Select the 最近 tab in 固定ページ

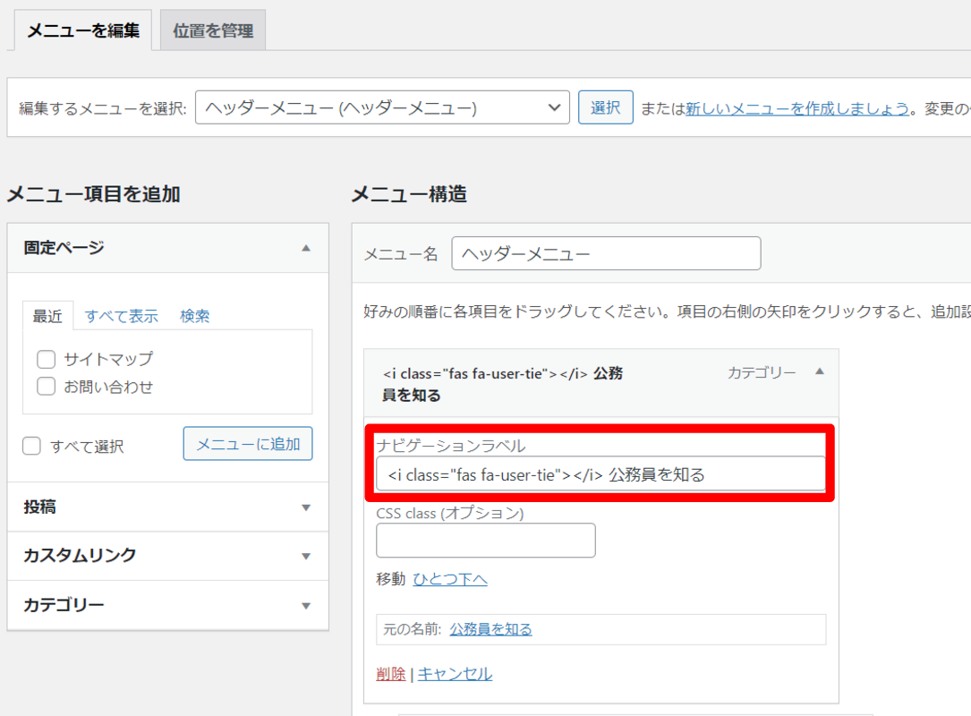click(47, 316)
